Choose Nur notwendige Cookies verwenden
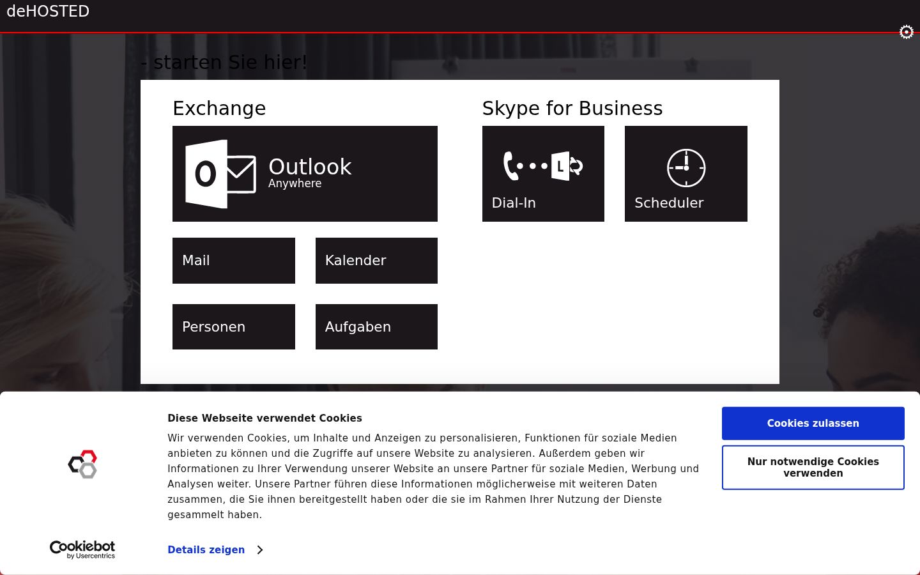Image resolution: width=920 pixels, height=575 pixels. point(813,468)
